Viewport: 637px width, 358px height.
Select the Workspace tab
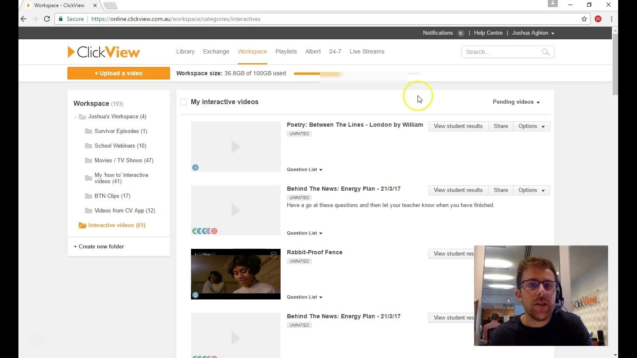[252, 51]
